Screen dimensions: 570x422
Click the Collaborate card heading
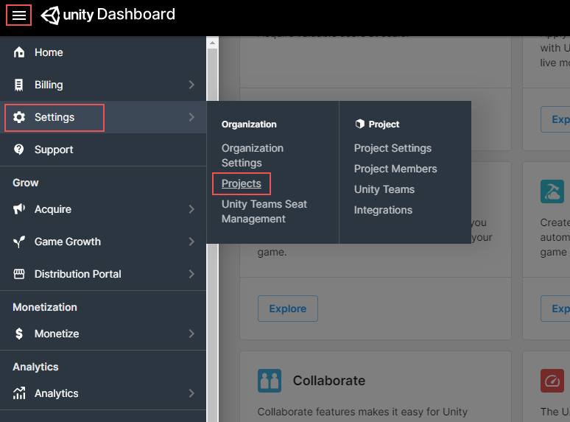(329, 381)
